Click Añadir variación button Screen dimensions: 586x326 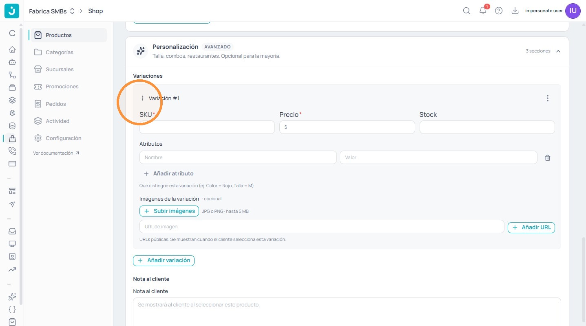(164, 260)
